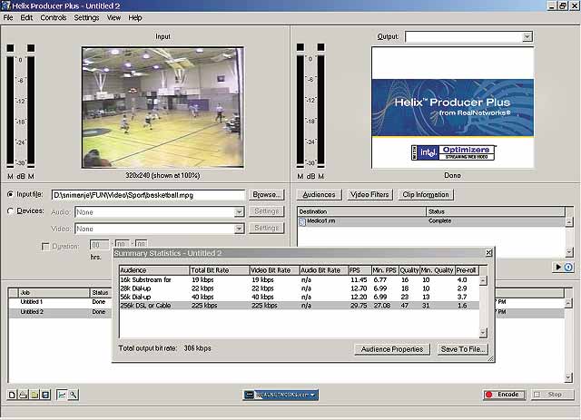Start encoding with the Encode button

tap(504, 395)
